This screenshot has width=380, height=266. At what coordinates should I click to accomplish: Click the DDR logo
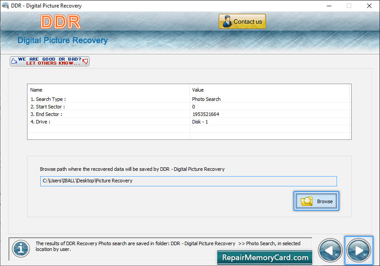coord(61,22)
